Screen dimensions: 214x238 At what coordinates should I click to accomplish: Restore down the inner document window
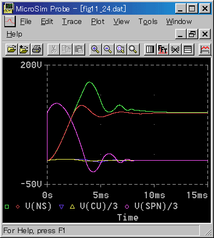[192, 34]
